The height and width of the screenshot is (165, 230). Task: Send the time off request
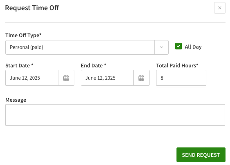pyautogui.click(x=201, y=155)
